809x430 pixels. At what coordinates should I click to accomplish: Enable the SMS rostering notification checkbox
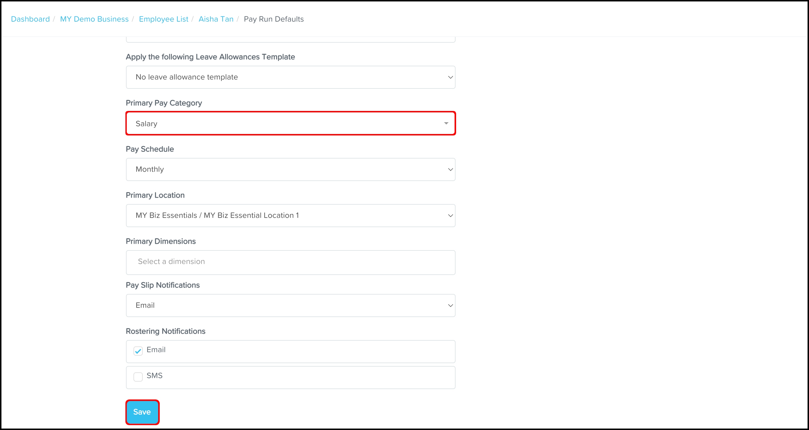pyautogui.click(x=138, y=377)
